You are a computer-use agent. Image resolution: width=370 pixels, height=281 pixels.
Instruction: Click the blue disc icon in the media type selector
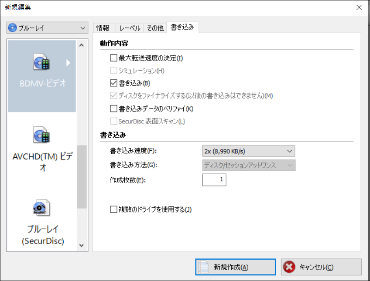click(13, 27)
